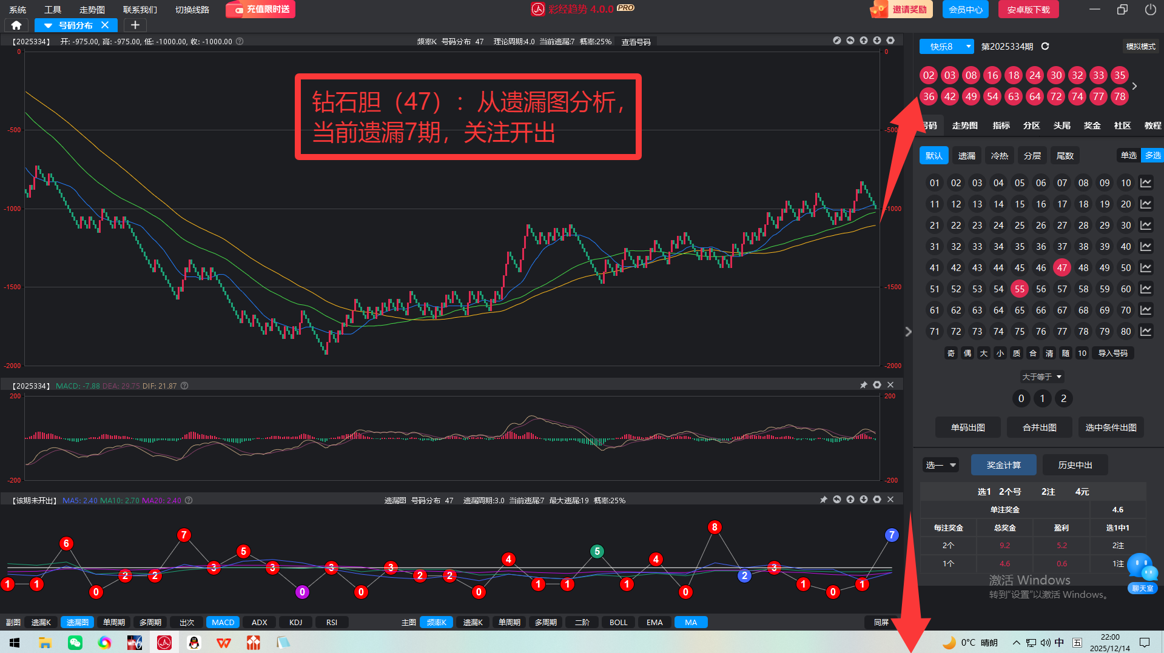Click the 历史中出 button
This screenshot has width=1164, height=653.
click(x=1075, y=465)
